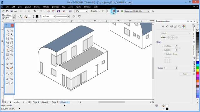Image resolution: width=200 pixels, height=112 pixels.
Task: Open a file using folder icon
Action: pos(7,11)
